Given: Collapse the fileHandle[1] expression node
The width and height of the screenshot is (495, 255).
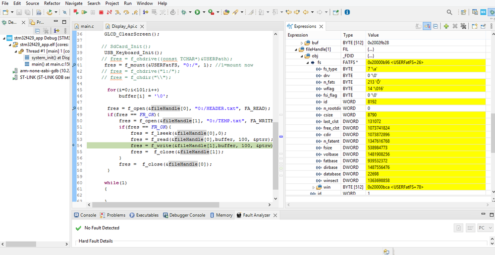Looking at the screenshot, I should point(296,50).
